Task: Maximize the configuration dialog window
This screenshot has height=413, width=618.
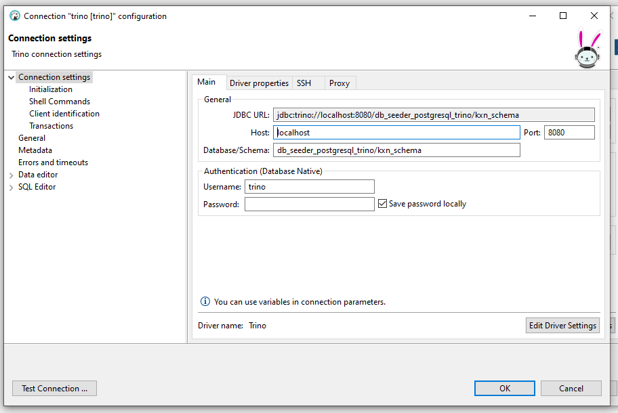Action: [x=563, y=16]
